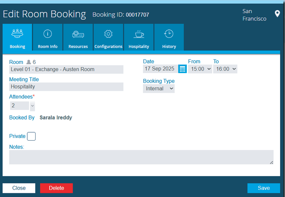
Task: Switch to the Hospitality tab label
Action: coord(139,47)
